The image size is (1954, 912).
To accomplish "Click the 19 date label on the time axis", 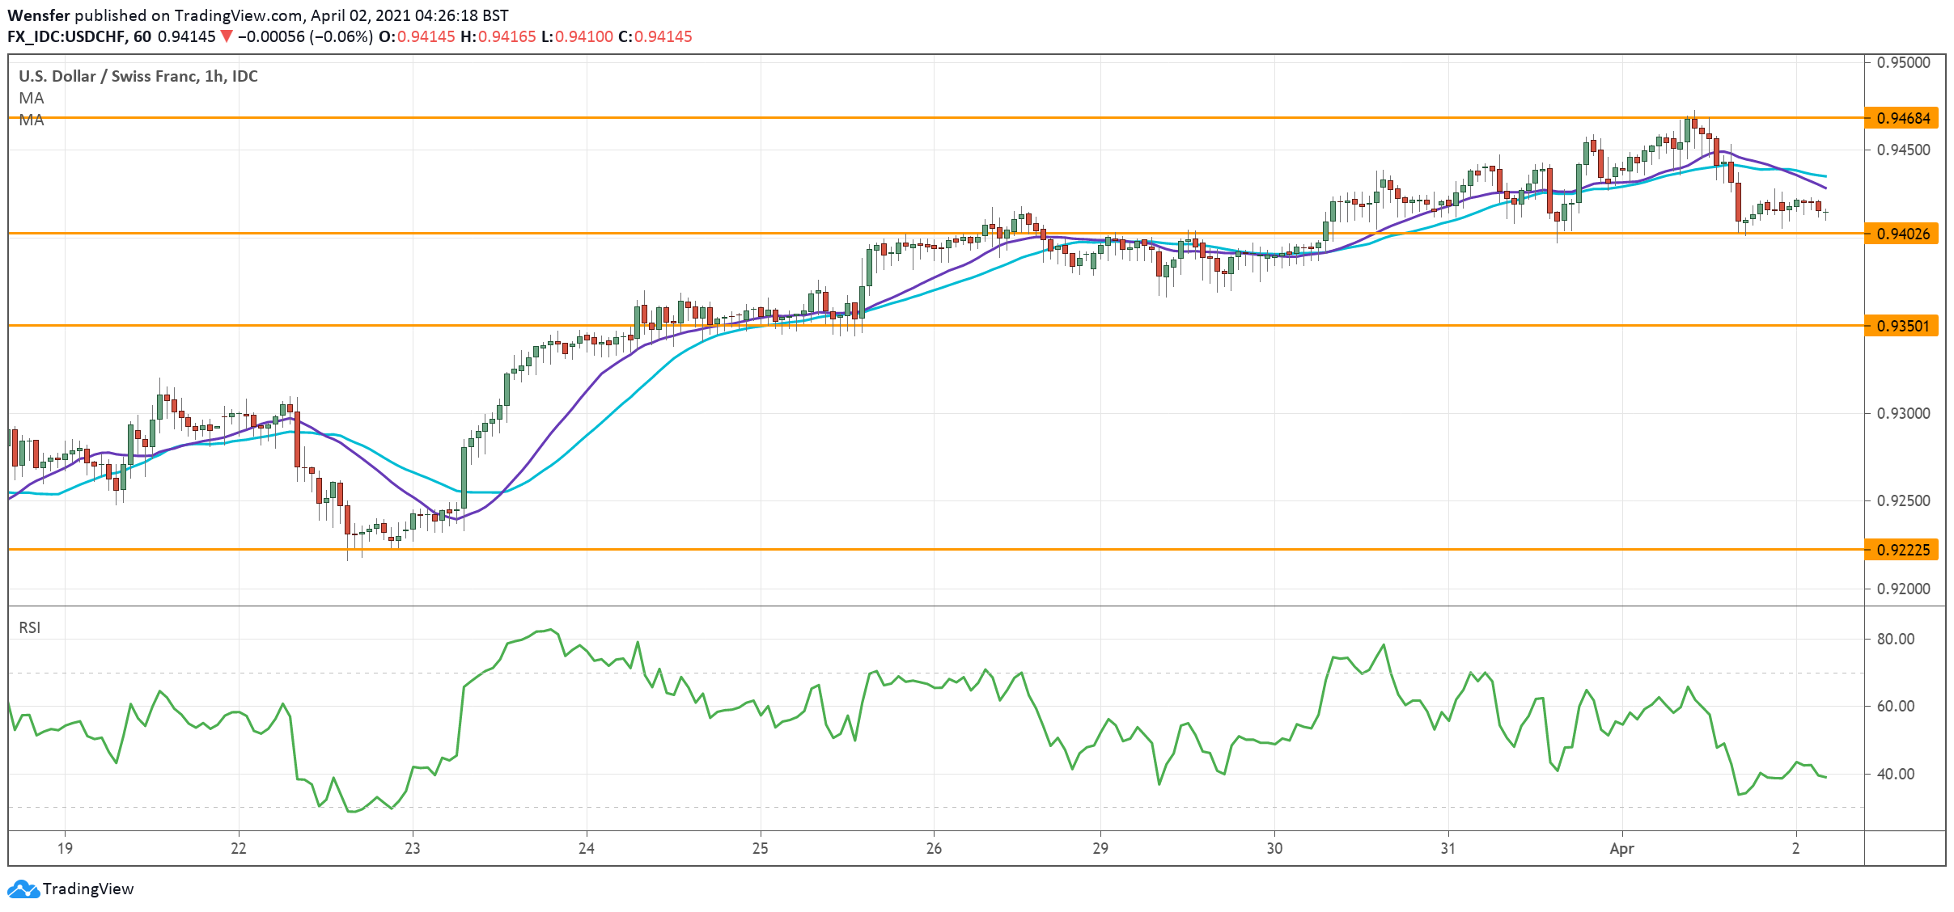I will (x=66, y=850).
